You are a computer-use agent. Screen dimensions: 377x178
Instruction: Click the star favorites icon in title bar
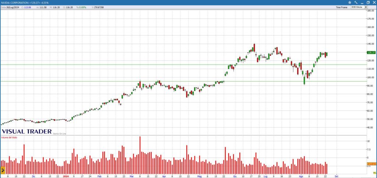point(350,3)
